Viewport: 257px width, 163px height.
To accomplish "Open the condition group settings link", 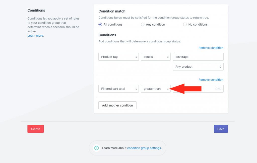I will pyautogui.click(x=144, y=148).
